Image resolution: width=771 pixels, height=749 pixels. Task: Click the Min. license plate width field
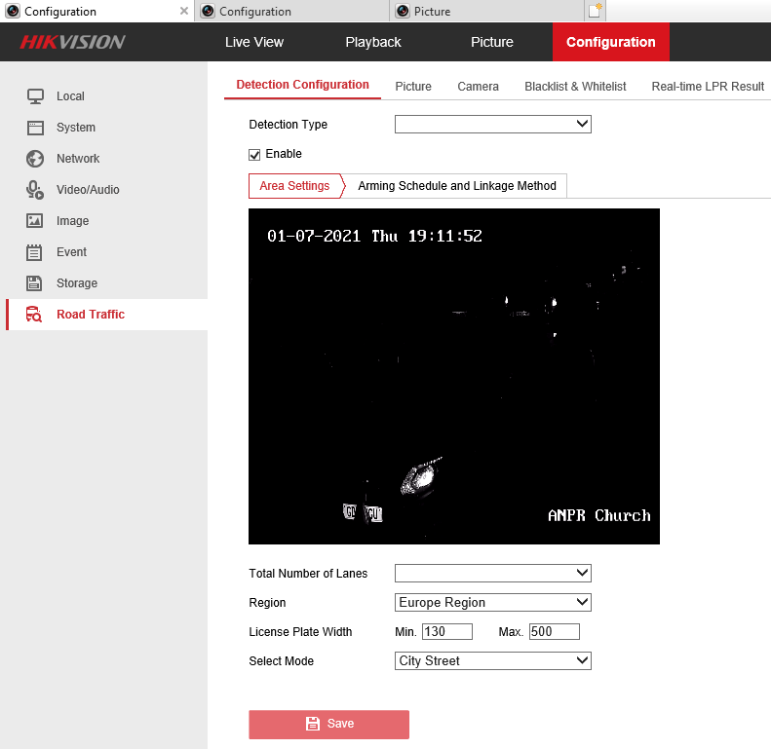point(446,632)
